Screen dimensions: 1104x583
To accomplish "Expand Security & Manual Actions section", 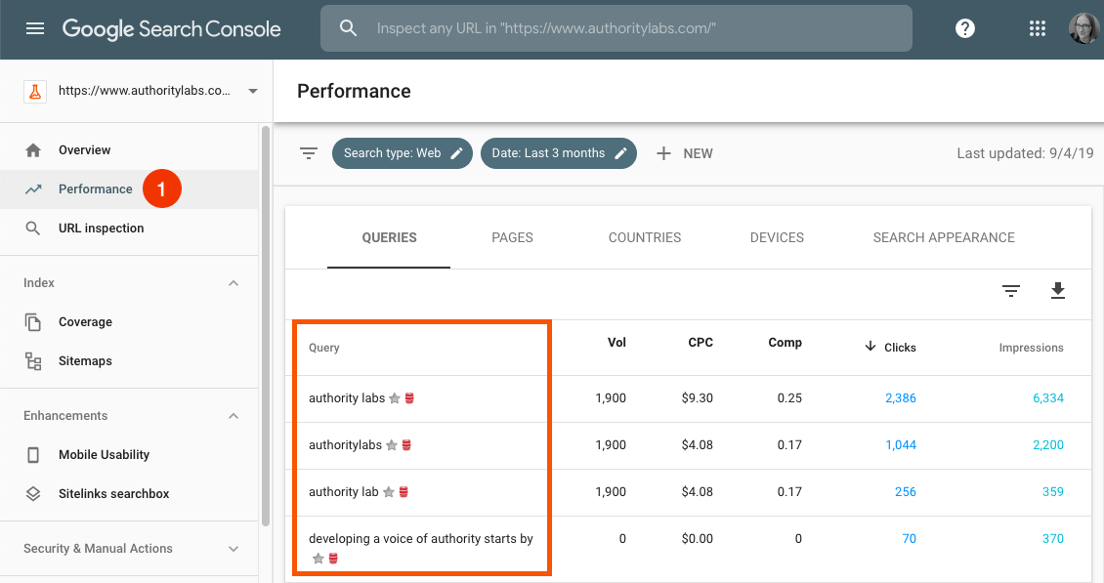I will pos(234,549).
